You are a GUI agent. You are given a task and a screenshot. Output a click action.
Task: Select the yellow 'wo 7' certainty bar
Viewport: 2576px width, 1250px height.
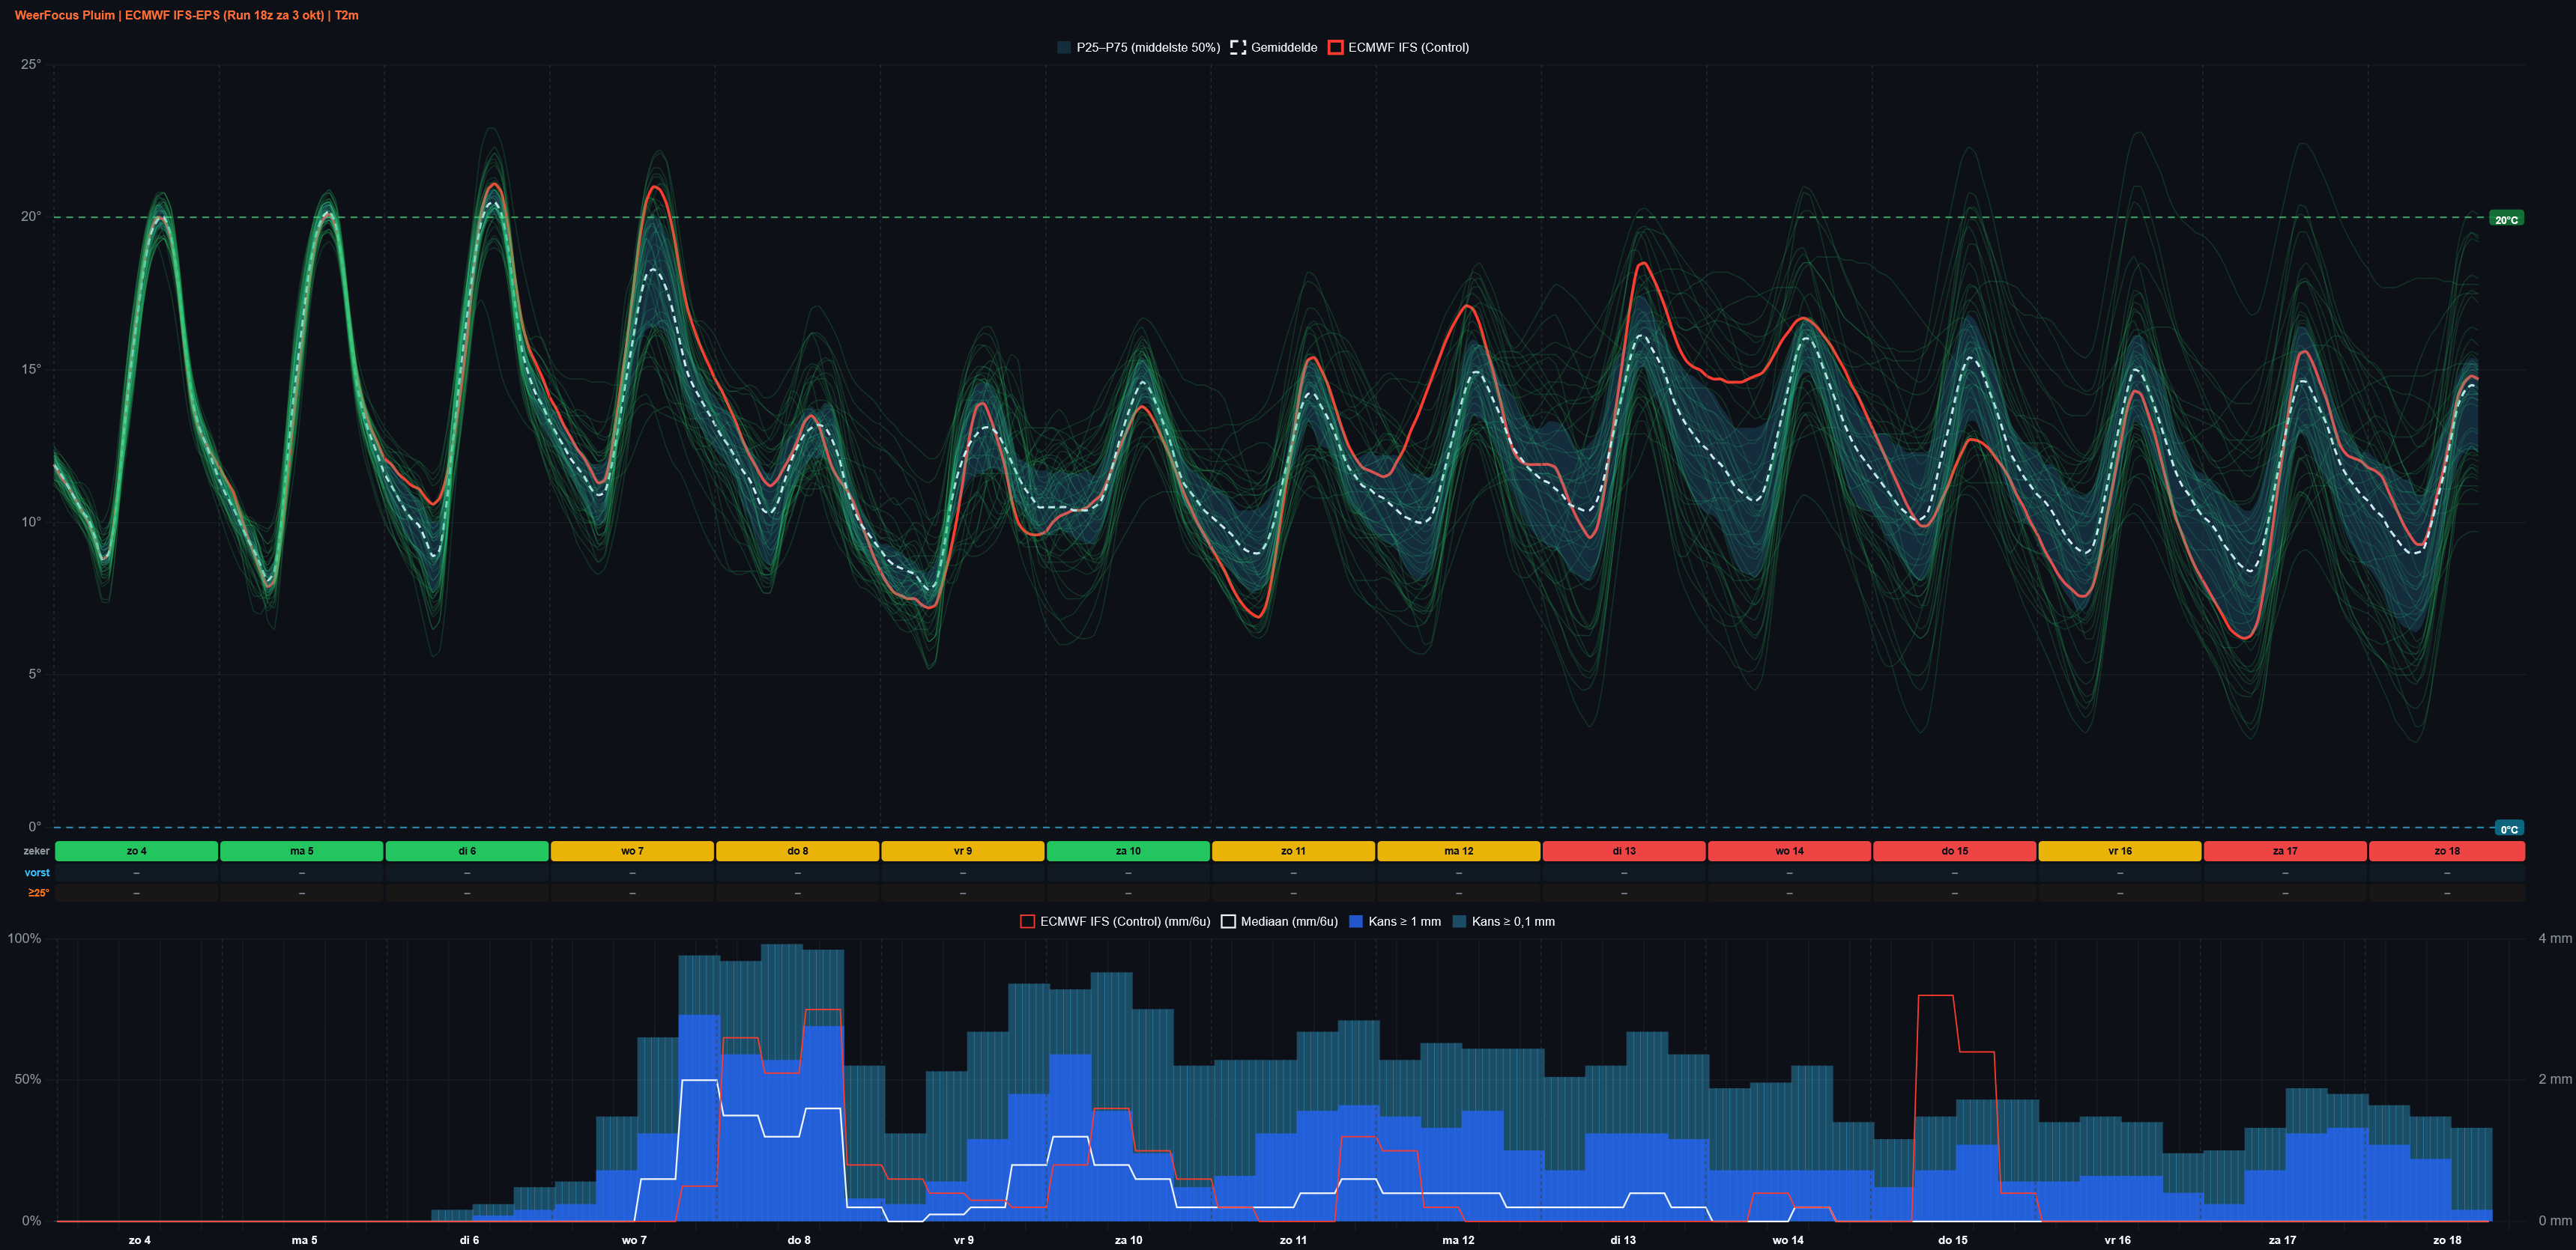(632, 852)
